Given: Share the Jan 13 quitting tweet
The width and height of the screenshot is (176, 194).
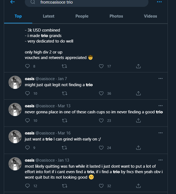Looking at the screenshot, I should pyautogui.click(x=138, y=186).
